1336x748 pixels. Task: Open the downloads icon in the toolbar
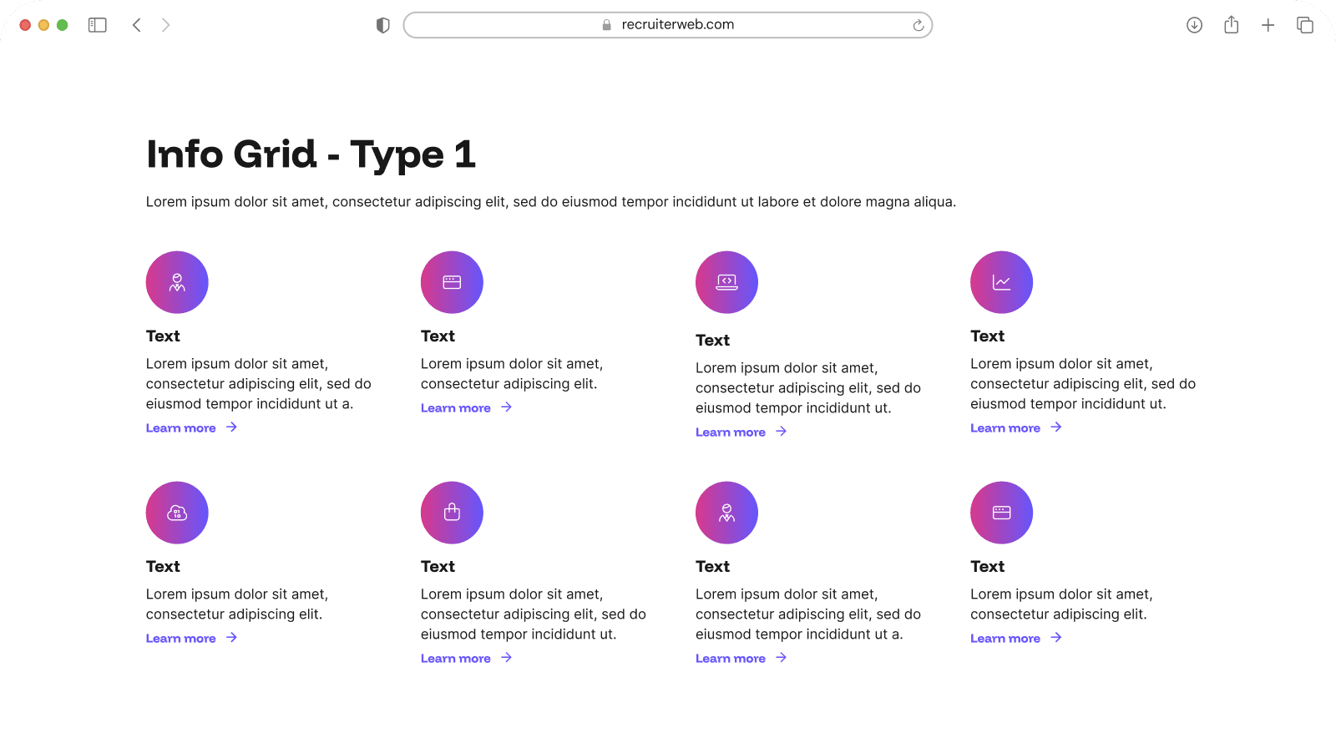click(x=1194, y=24)
